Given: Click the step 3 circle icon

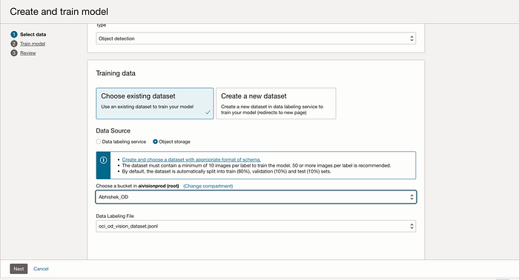Looking at the screenshot, I should point(14,53).
